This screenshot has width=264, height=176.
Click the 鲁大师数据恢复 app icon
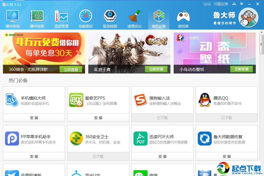(x=204, y=139)
